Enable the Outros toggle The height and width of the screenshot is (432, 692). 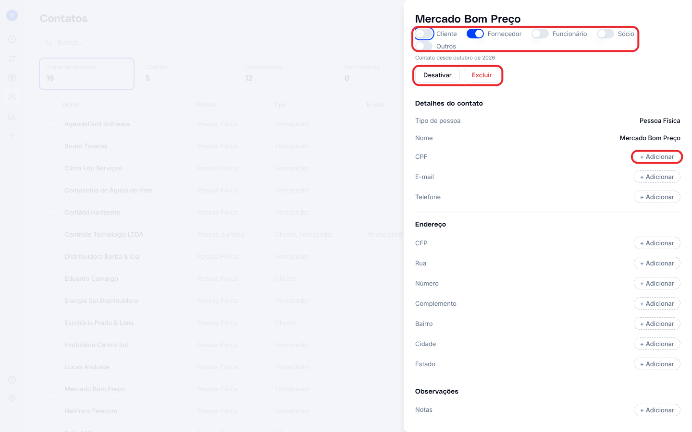(x=424, y=46)
